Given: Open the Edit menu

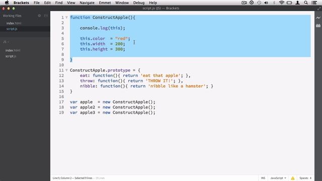Looking at the screenshot, I should (47, 3).
